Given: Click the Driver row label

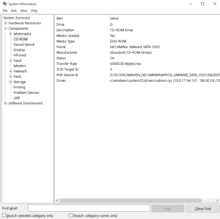Looking at the screenshot, I should [x=61, y=80].
